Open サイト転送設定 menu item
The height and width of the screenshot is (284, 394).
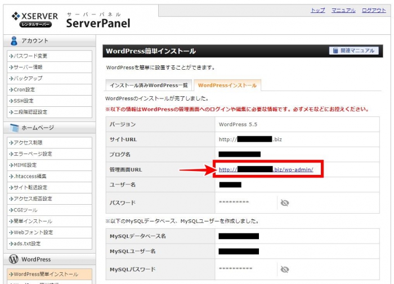click(x=50, y=187)
